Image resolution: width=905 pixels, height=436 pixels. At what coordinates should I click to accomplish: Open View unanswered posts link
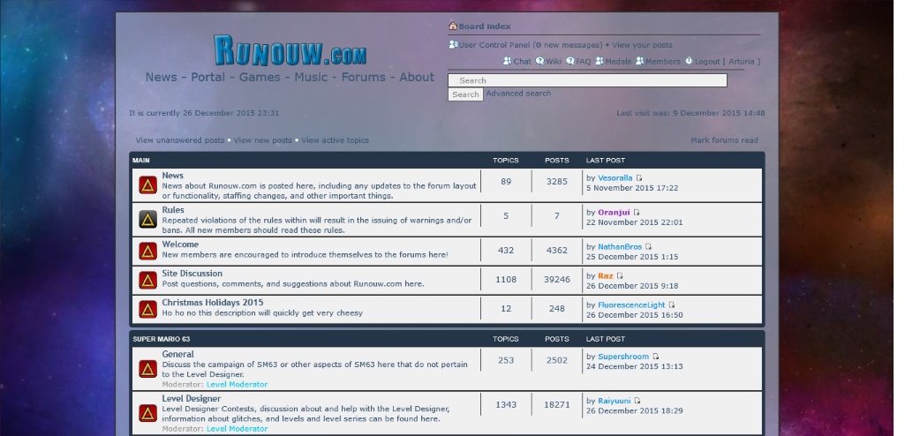pyautogui.click(x=180, y=140)
